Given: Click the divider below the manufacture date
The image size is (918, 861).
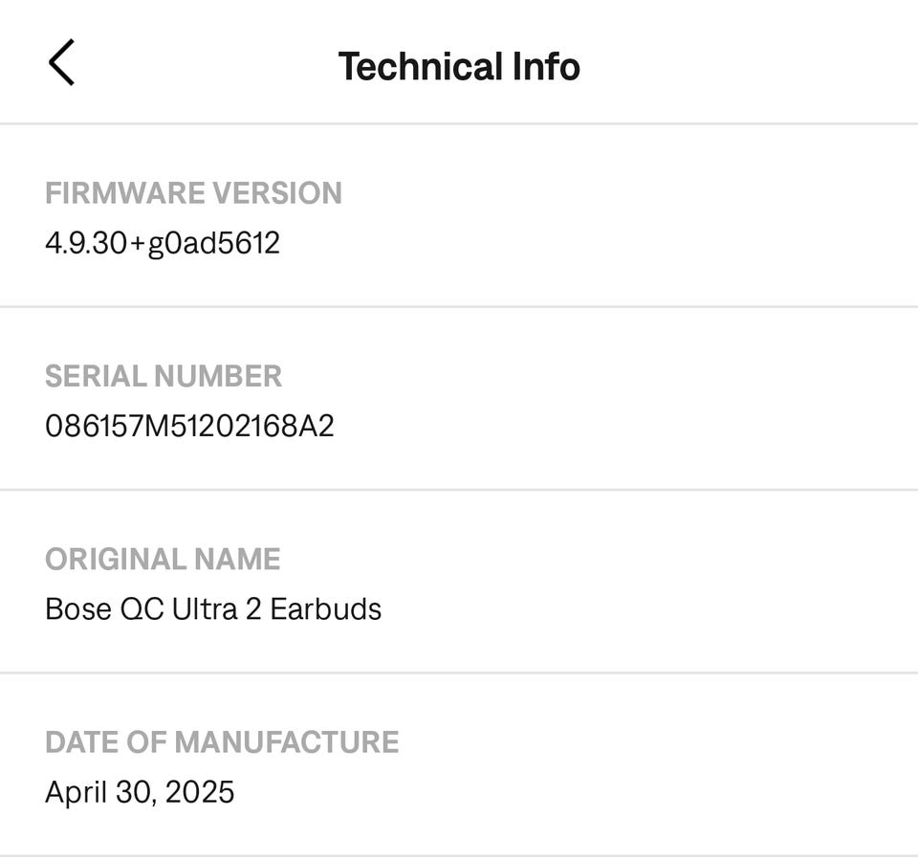Looking at the screenshot, I should pos(459,855).
